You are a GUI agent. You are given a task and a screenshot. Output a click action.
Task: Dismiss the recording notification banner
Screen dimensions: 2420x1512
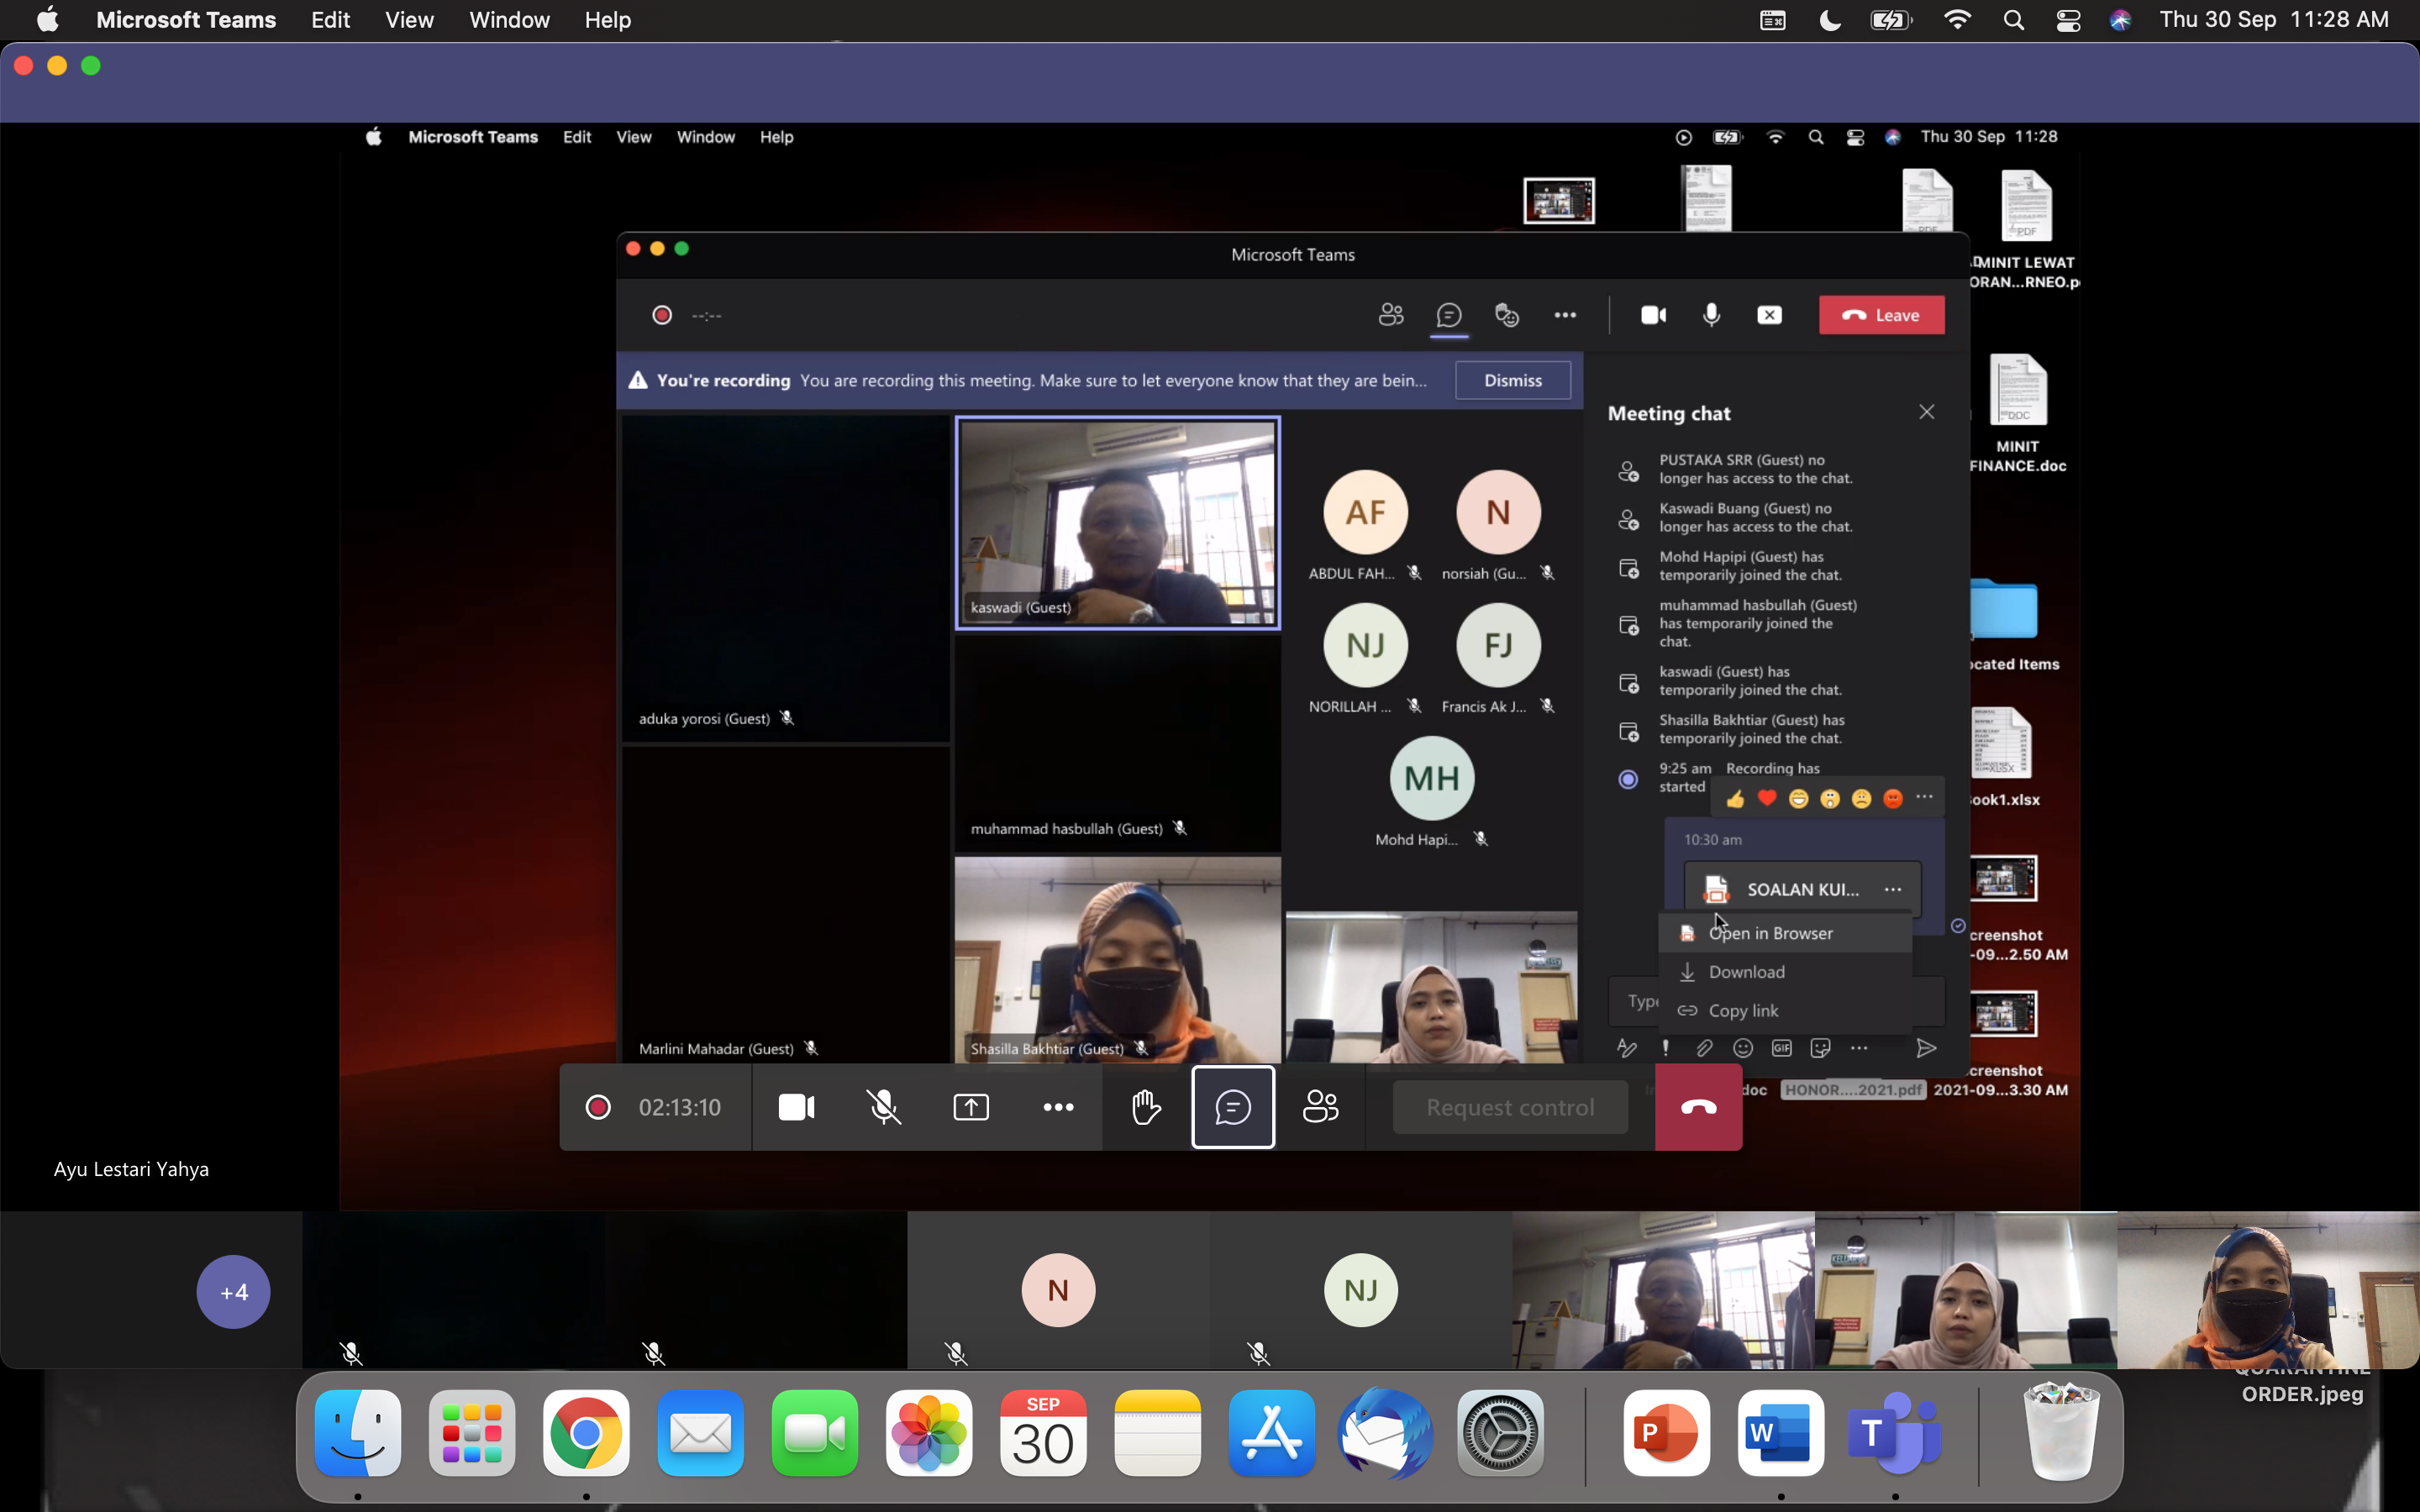[1512, 380]
